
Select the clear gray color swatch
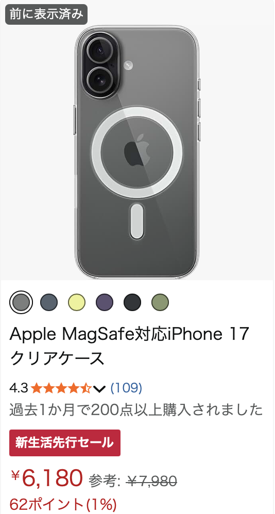coord(21,302)
